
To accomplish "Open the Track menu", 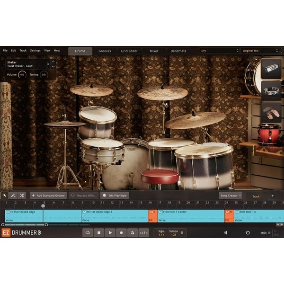I will [x=23, y=51].
